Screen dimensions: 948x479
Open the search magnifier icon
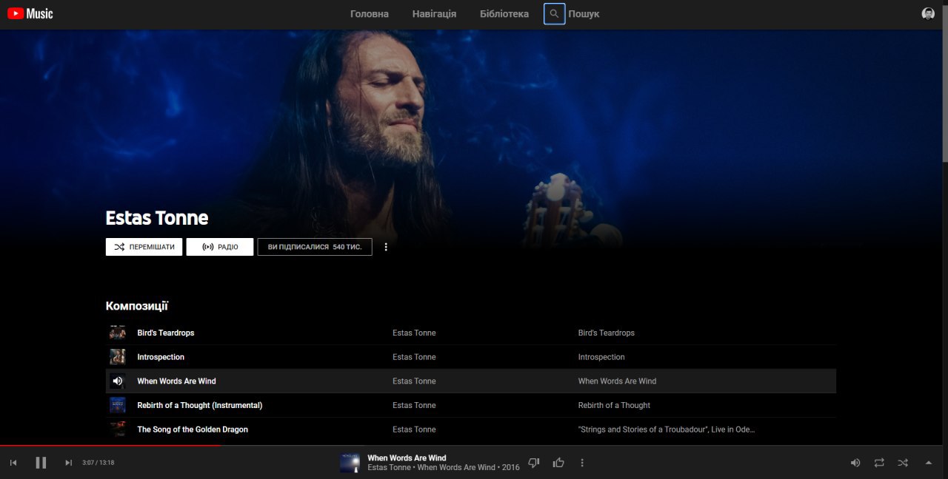[x=554, y=14]
